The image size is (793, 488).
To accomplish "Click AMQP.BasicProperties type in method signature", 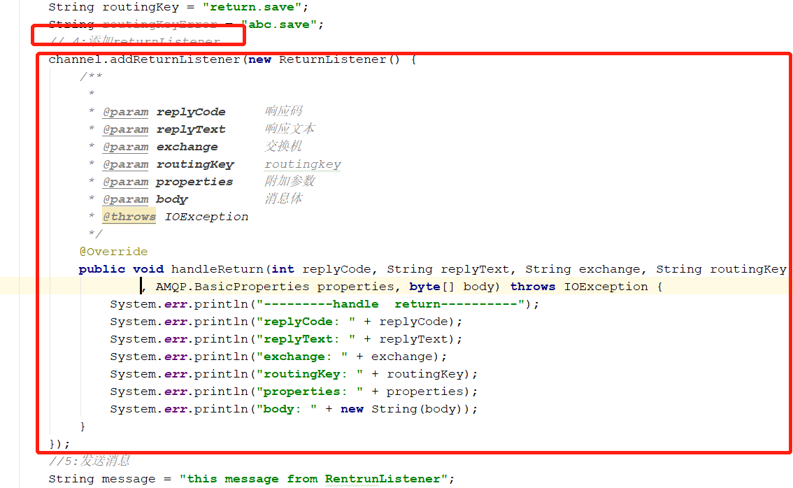I will click(232, 287).
